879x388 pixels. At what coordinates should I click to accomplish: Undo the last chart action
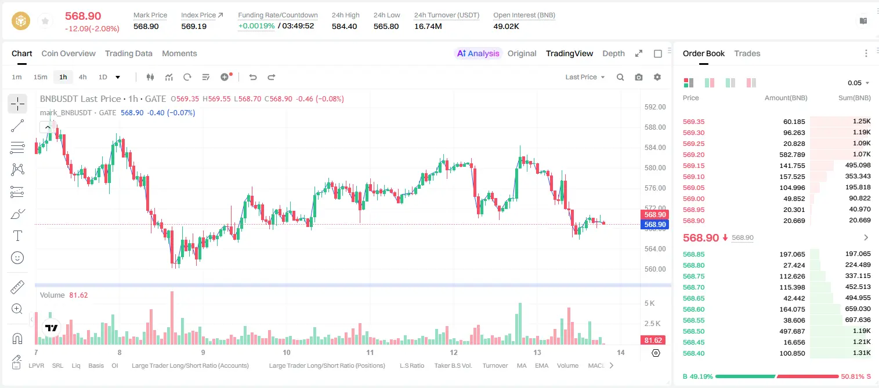click(253, 77)
